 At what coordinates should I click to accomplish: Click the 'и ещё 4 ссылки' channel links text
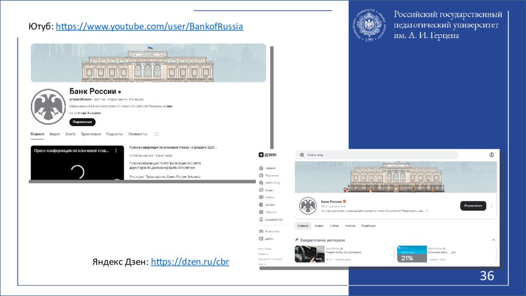[x=89, y=113]
